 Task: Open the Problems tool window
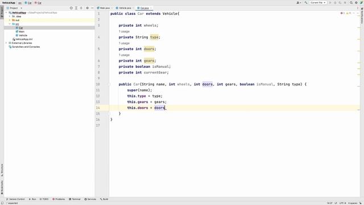point(59,199)
